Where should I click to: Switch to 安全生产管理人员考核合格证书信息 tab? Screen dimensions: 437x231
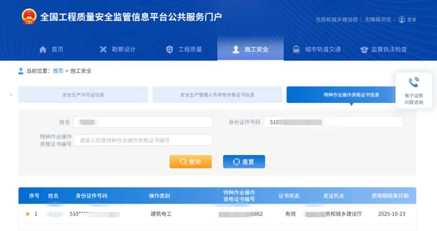(x=217, y=95)
